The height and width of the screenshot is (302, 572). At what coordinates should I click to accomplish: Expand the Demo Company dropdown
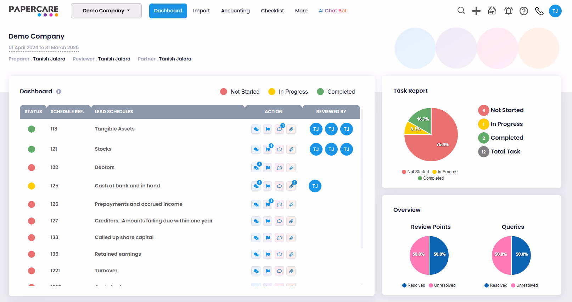click(106, 11)
